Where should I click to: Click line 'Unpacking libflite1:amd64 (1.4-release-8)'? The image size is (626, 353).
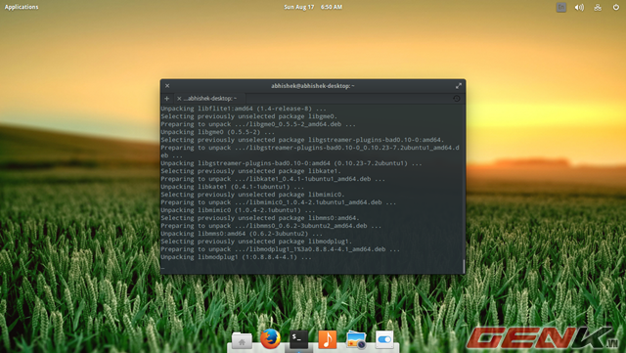pyautogui.click(x=244, y=109)
